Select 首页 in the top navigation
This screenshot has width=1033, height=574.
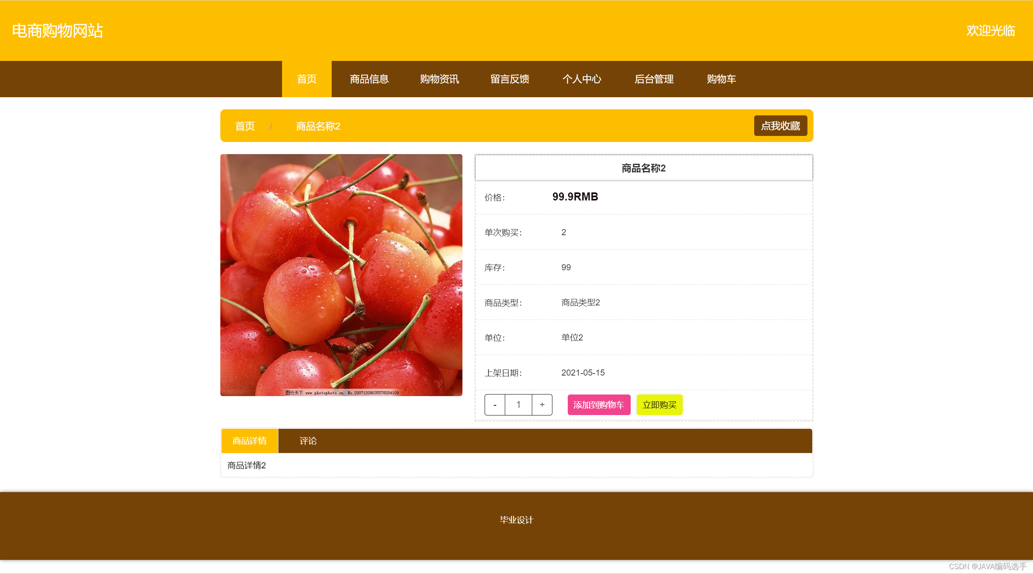coord(306,79)
